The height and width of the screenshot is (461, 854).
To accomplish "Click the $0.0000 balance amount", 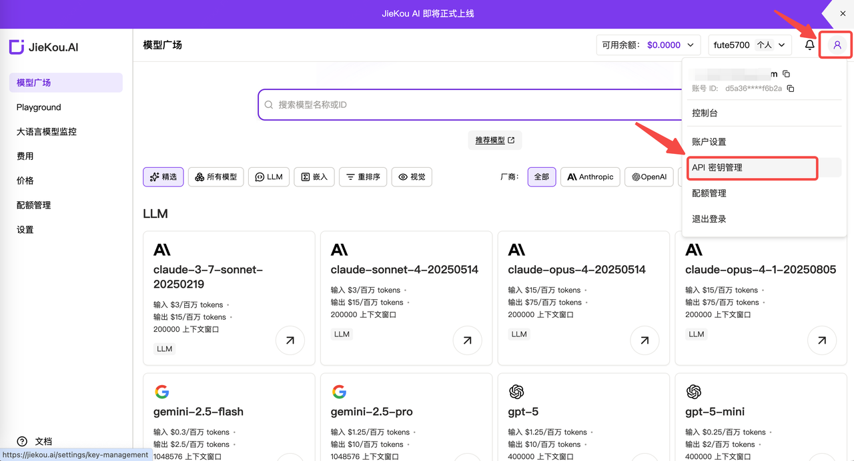I will pos(664,45).
